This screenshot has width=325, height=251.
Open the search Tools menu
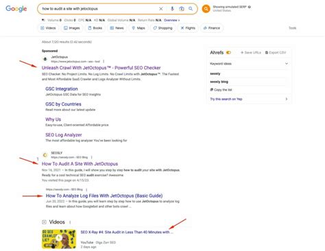pyautogui.click(x=292, y=28)
